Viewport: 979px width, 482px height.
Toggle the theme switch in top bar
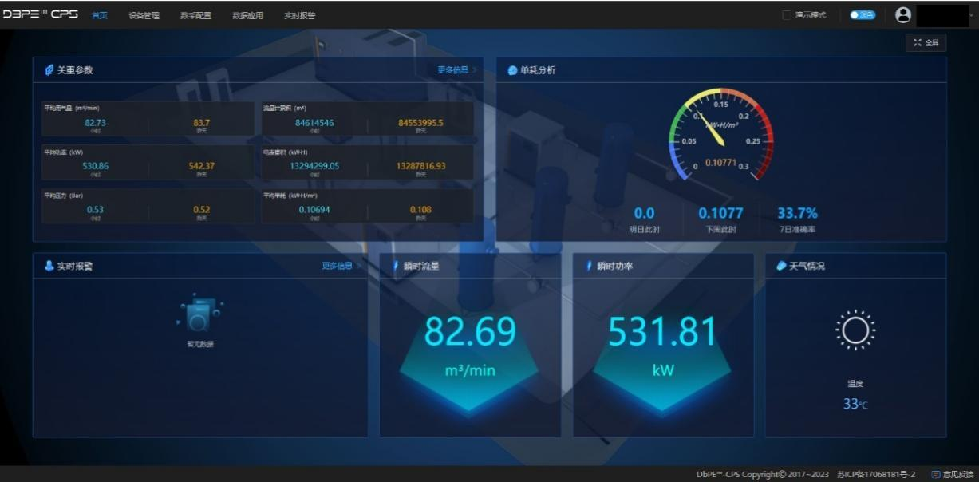(x=862, y=15)
